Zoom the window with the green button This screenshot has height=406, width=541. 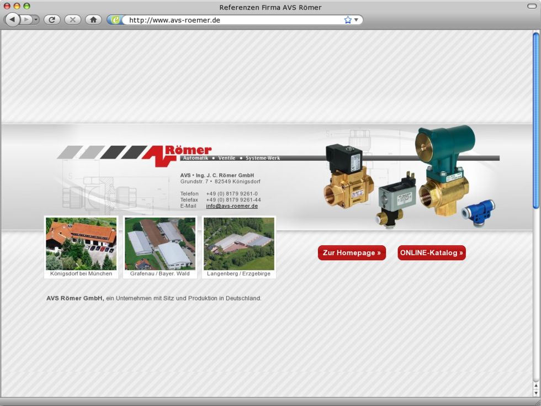click(26, 6)
